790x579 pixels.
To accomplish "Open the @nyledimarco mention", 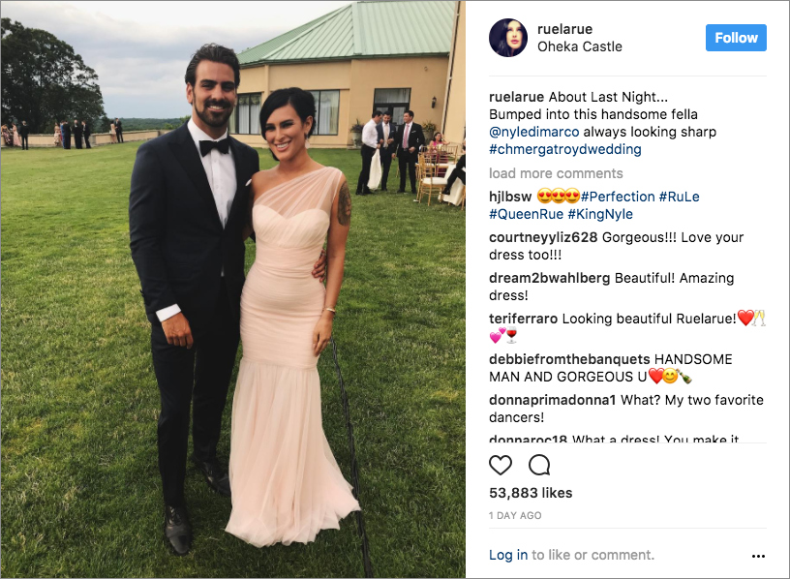I will 534,132.
